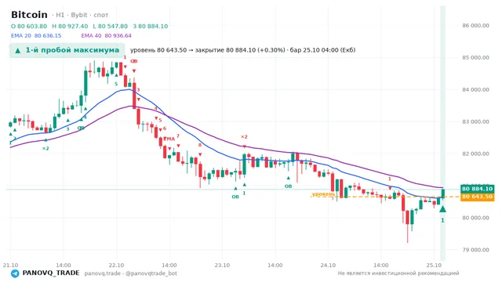
Task: Click the green 1 under the breakout triangle
Action: click(x=442, y=220)
